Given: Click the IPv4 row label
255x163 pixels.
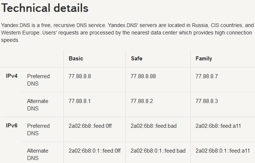Looking at the screenshot, I should click(x=12, y=76).
